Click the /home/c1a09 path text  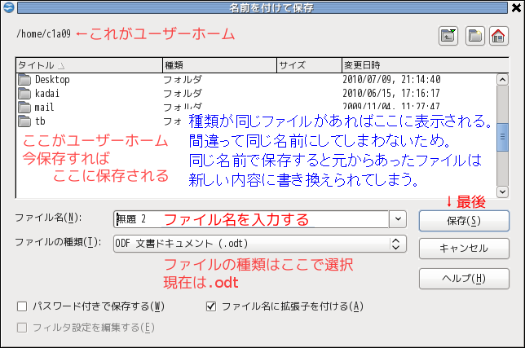[44, 33]
